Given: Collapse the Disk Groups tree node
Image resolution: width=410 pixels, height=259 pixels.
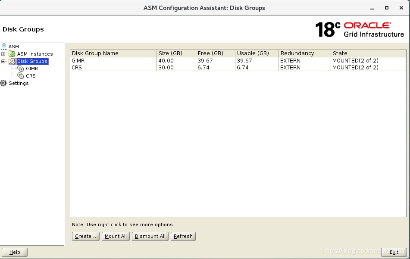Looking at the screenshot, I should tap(3, 62).
